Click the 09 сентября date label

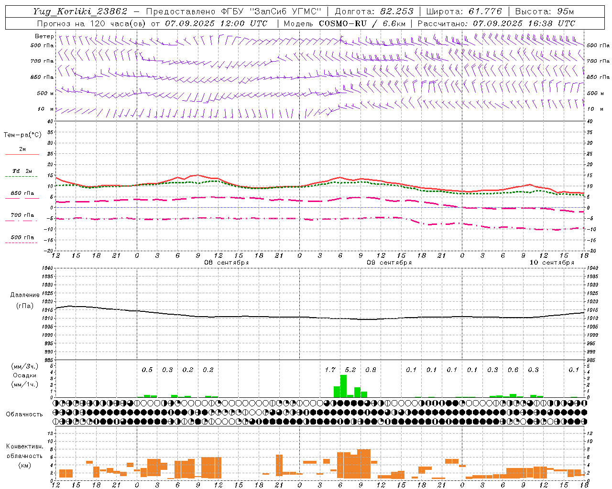coord(389,263)
